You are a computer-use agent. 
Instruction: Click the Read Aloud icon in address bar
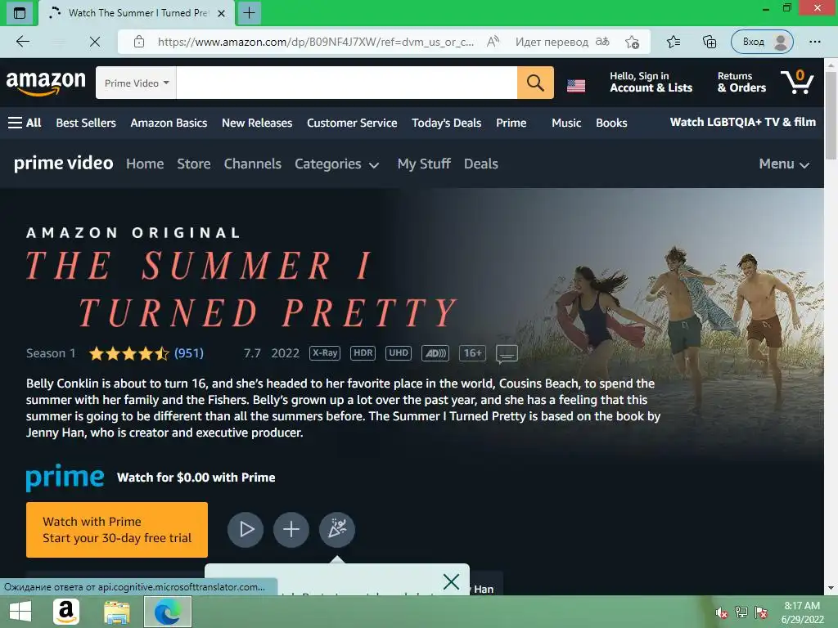point(493,42)
